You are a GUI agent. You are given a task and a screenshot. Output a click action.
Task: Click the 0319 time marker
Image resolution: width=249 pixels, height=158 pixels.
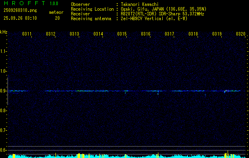pos(217,34)
